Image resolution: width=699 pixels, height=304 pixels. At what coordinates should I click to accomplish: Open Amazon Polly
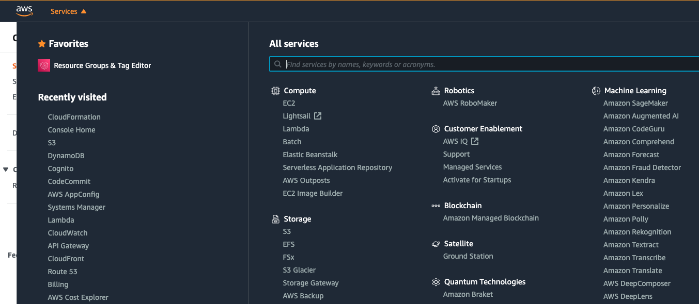[x=626, y=219]
